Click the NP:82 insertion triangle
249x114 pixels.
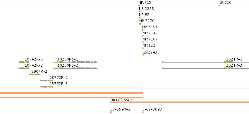(x=140, y=18)
